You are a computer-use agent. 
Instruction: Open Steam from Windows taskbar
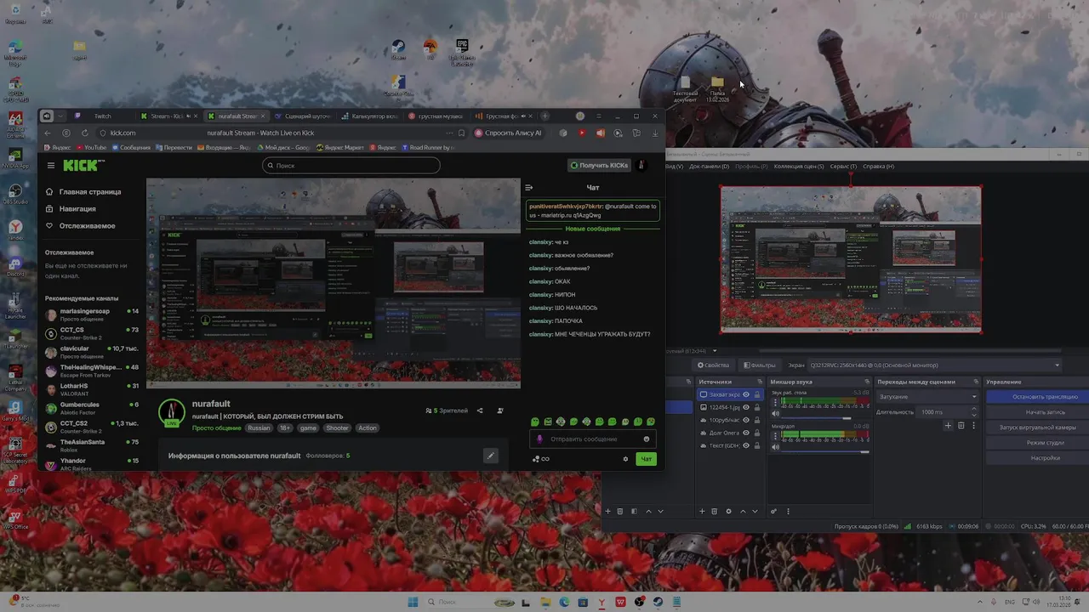pos(658,602)
